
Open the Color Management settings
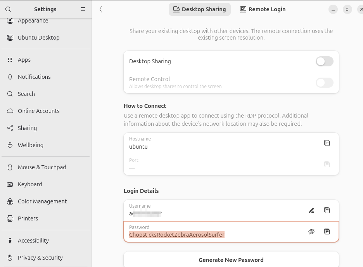(42, 201)
